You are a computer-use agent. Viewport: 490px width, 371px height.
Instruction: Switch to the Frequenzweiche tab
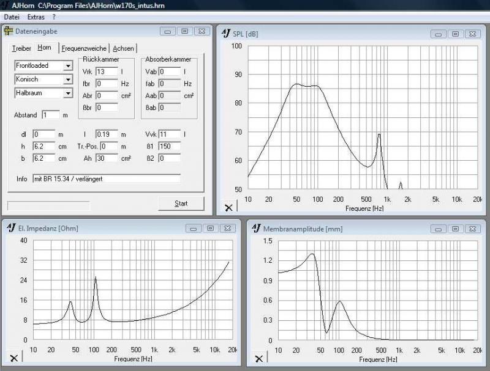coord(85,48)
